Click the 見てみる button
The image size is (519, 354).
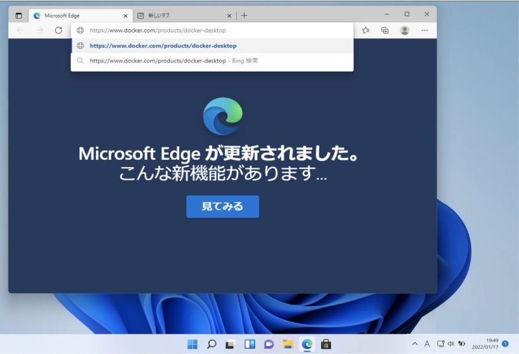click(223, 207)
